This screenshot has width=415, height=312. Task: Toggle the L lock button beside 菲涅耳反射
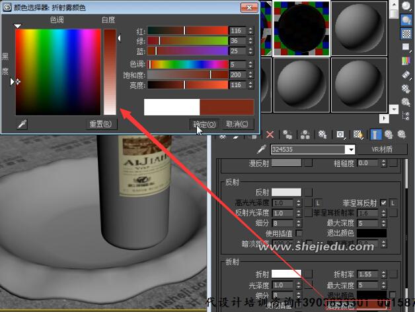point(393,203)
